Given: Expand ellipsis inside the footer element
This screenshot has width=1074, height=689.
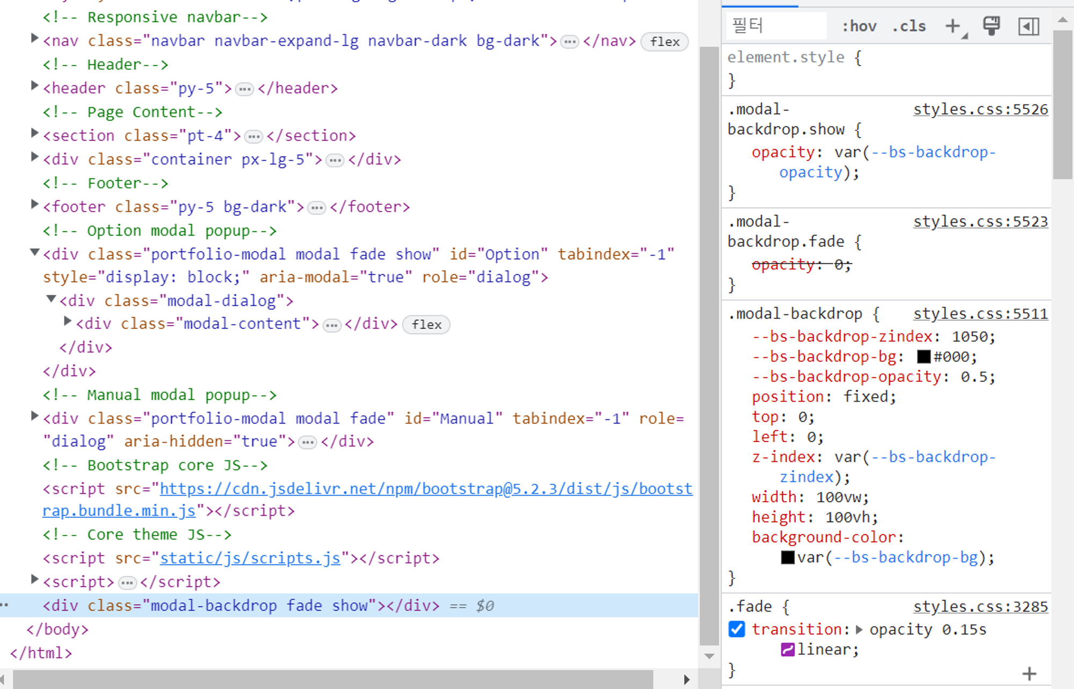Looking at the screenshot, I should tap(317, 208).
